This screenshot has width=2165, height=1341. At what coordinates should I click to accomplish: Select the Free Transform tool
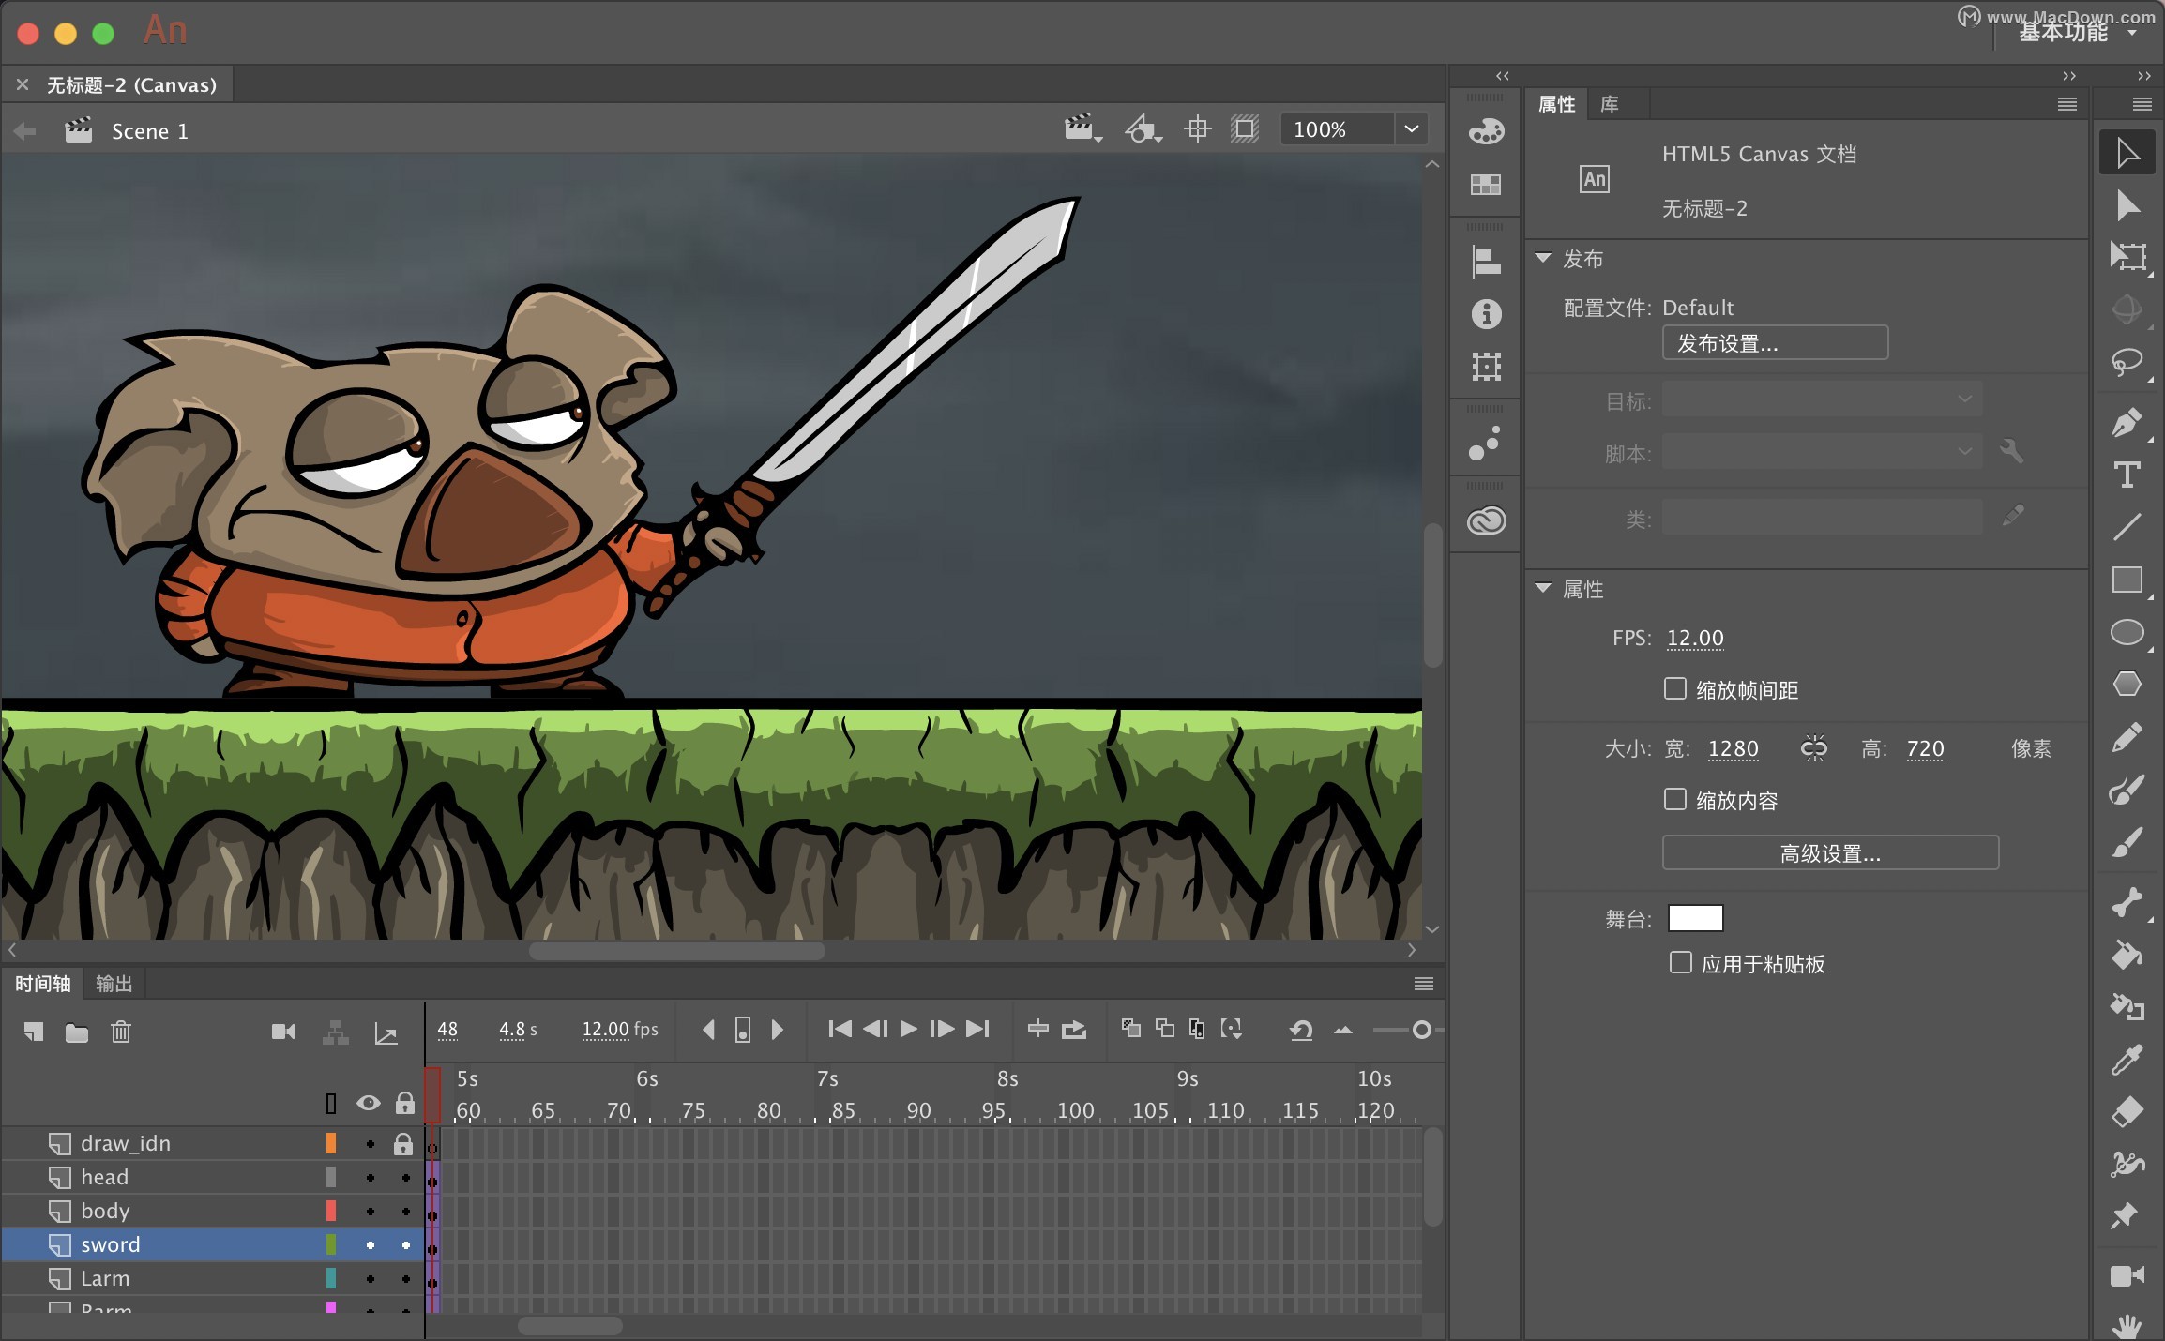2127,256
